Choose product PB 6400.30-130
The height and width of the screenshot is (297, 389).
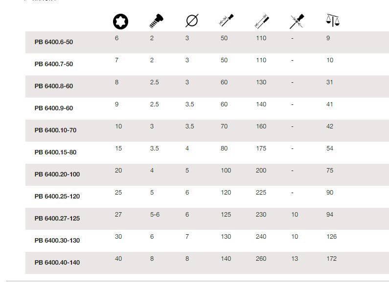pos(57,241)
